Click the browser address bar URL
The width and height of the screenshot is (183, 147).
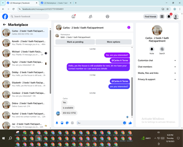tap(43, 9)
